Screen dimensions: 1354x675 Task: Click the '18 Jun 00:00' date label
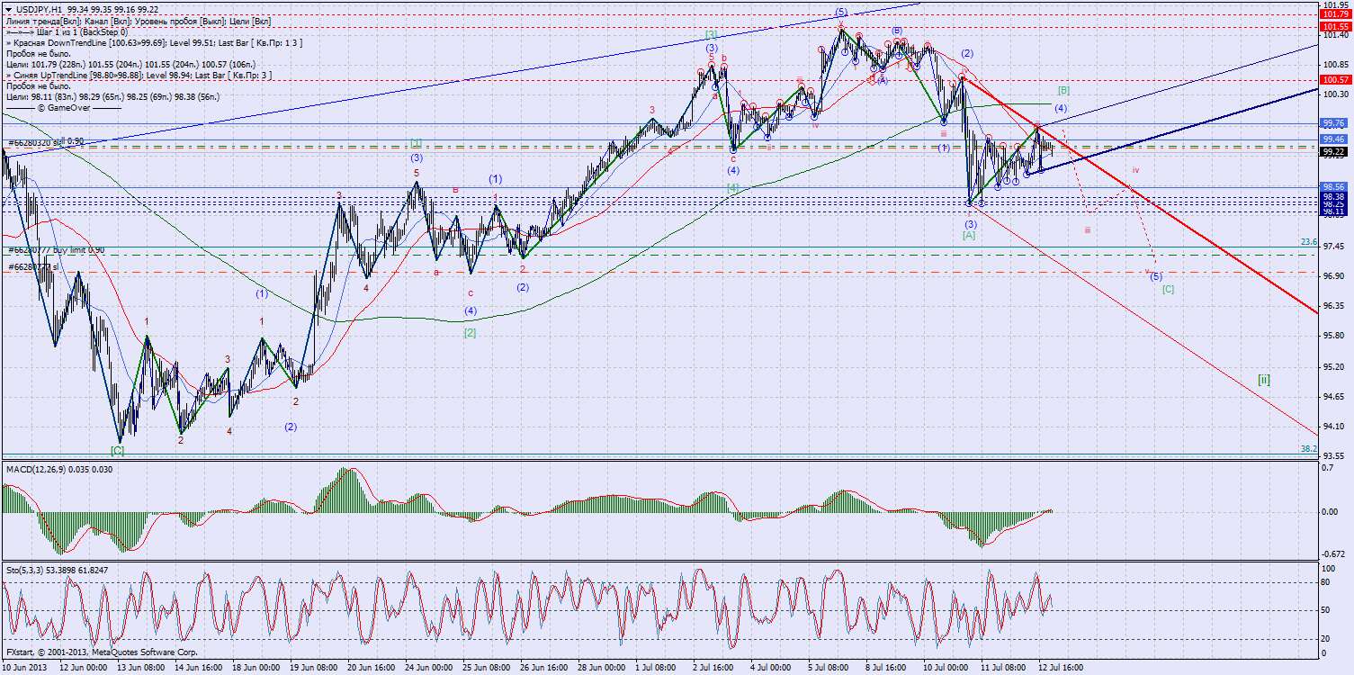(x=257, y=668)
